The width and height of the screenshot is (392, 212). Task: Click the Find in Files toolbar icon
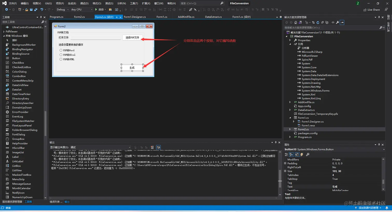pyautogui.click(x=110, y=10)
